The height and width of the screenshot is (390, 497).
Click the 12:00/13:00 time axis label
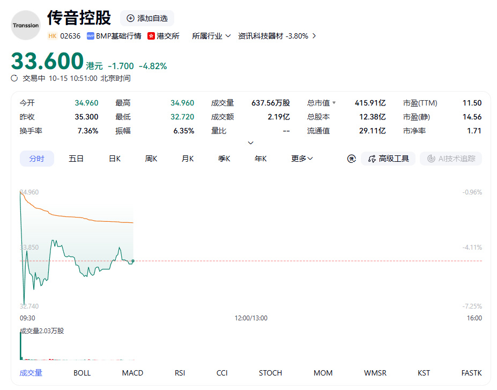pos(251,318)
